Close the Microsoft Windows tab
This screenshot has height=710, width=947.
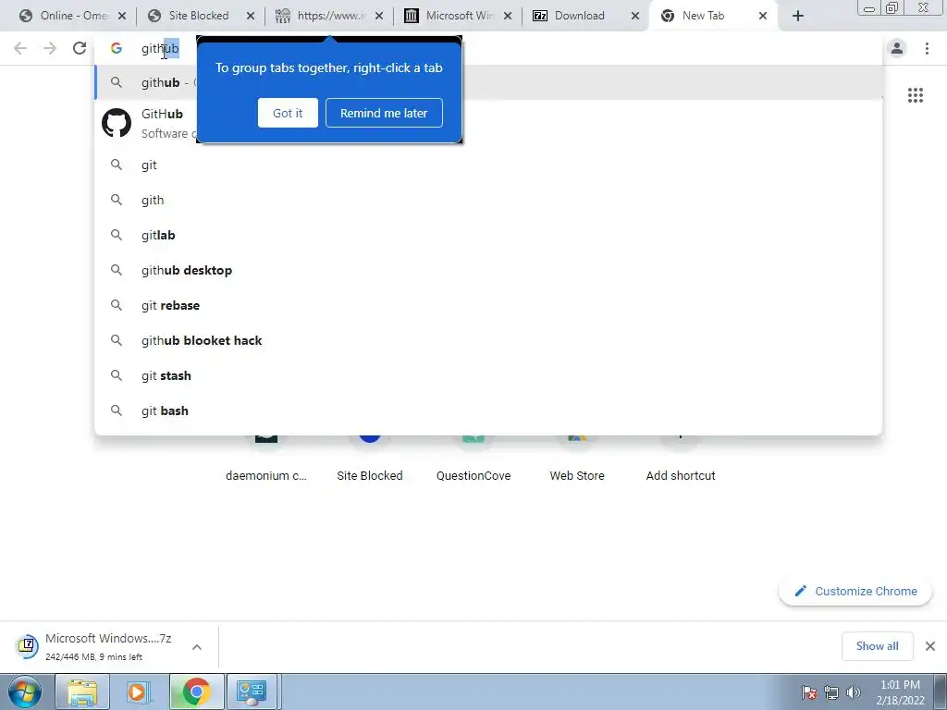coord(508,17)
